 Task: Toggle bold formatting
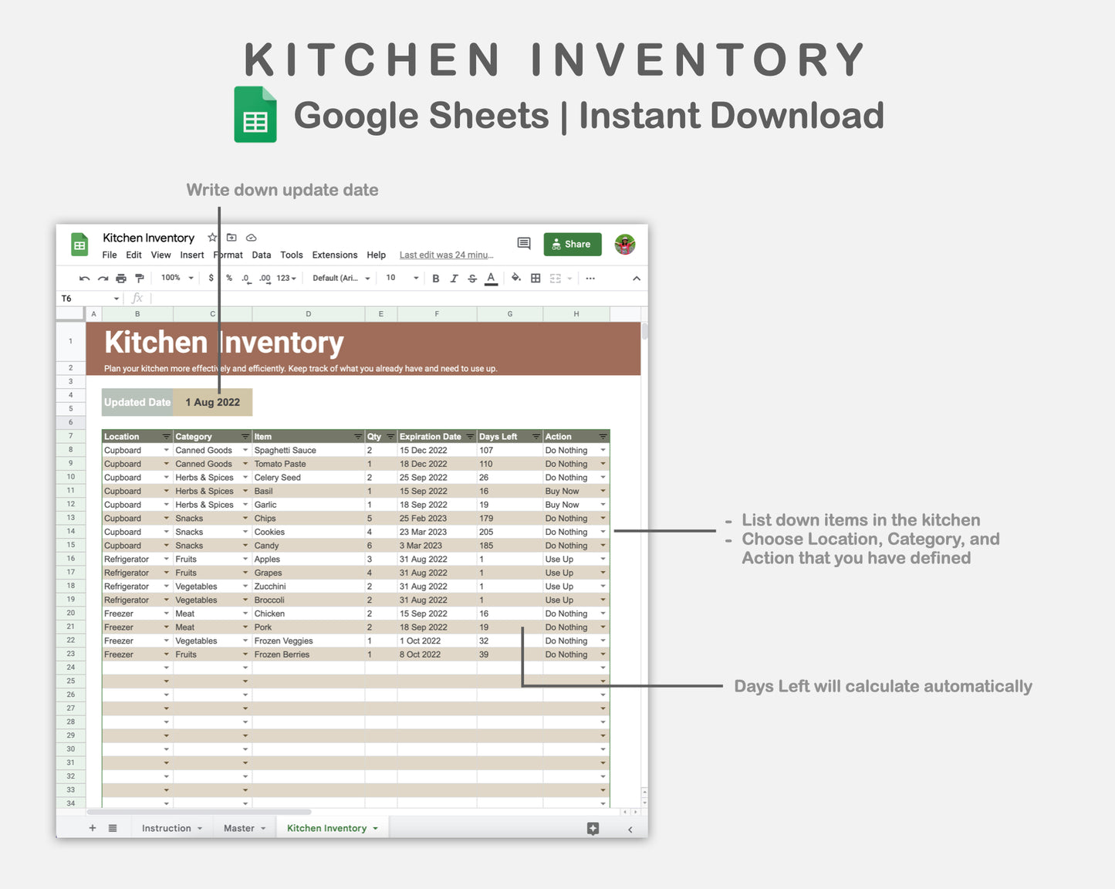tap(436, 278)
